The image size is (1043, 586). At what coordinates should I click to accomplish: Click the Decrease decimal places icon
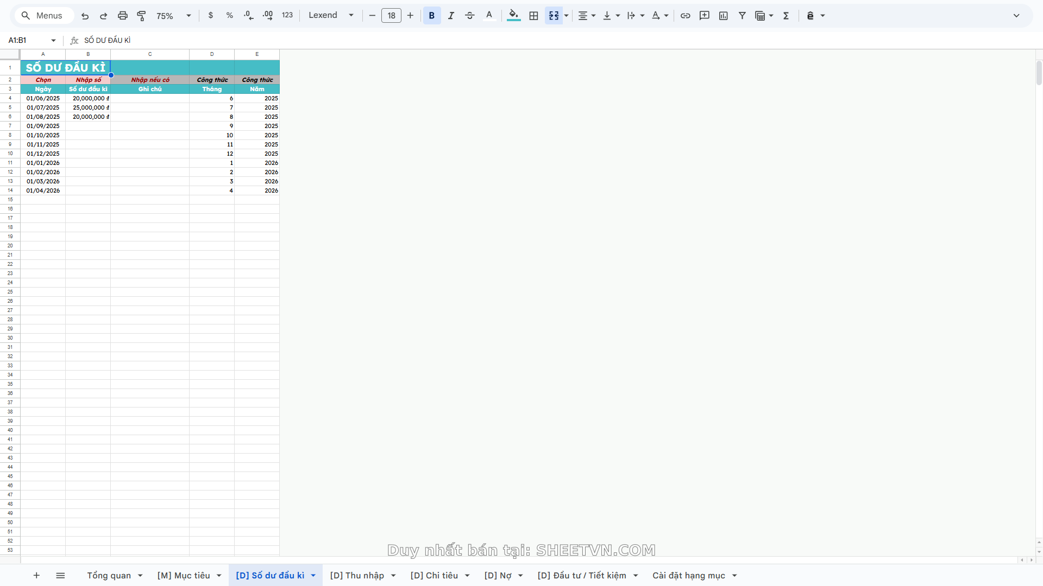click(x=248, y=15)
